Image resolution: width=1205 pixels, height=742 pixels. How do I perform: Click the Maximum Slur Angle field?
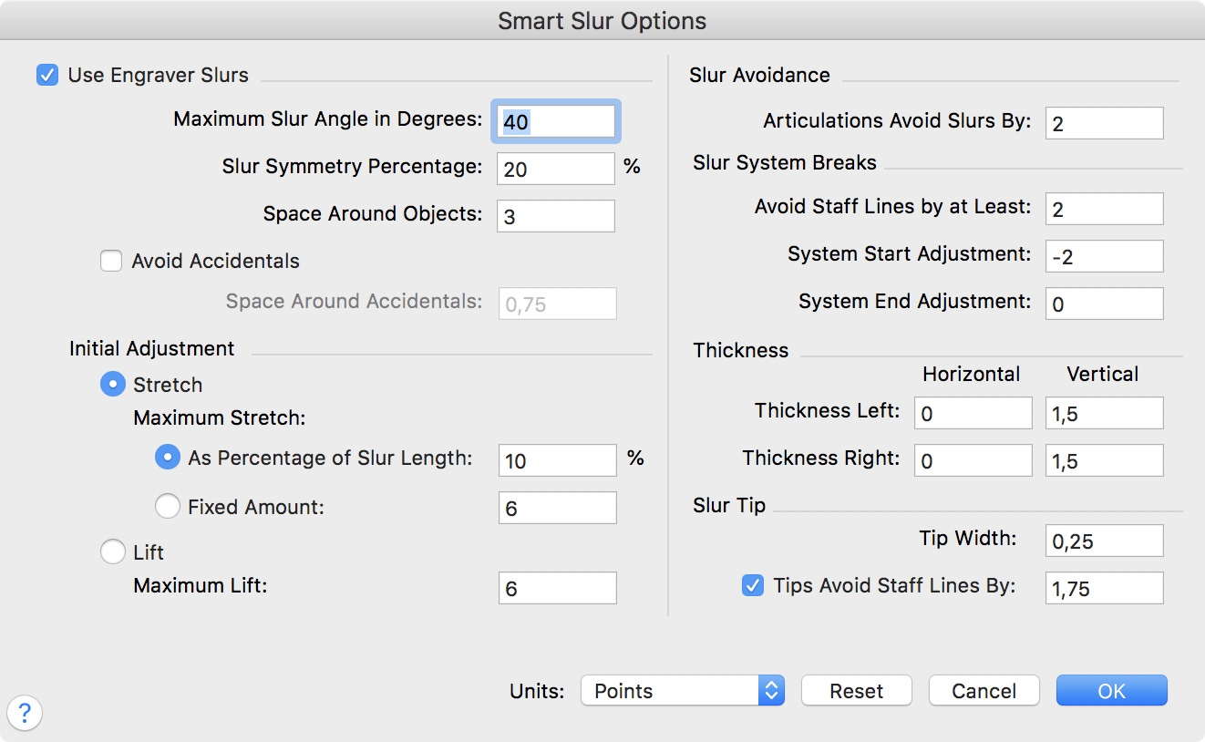click(x=556, y=121)
